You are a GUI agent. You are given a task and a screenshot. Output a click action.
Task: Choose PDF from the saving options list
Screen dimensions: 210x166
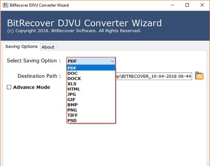point(91,68)
